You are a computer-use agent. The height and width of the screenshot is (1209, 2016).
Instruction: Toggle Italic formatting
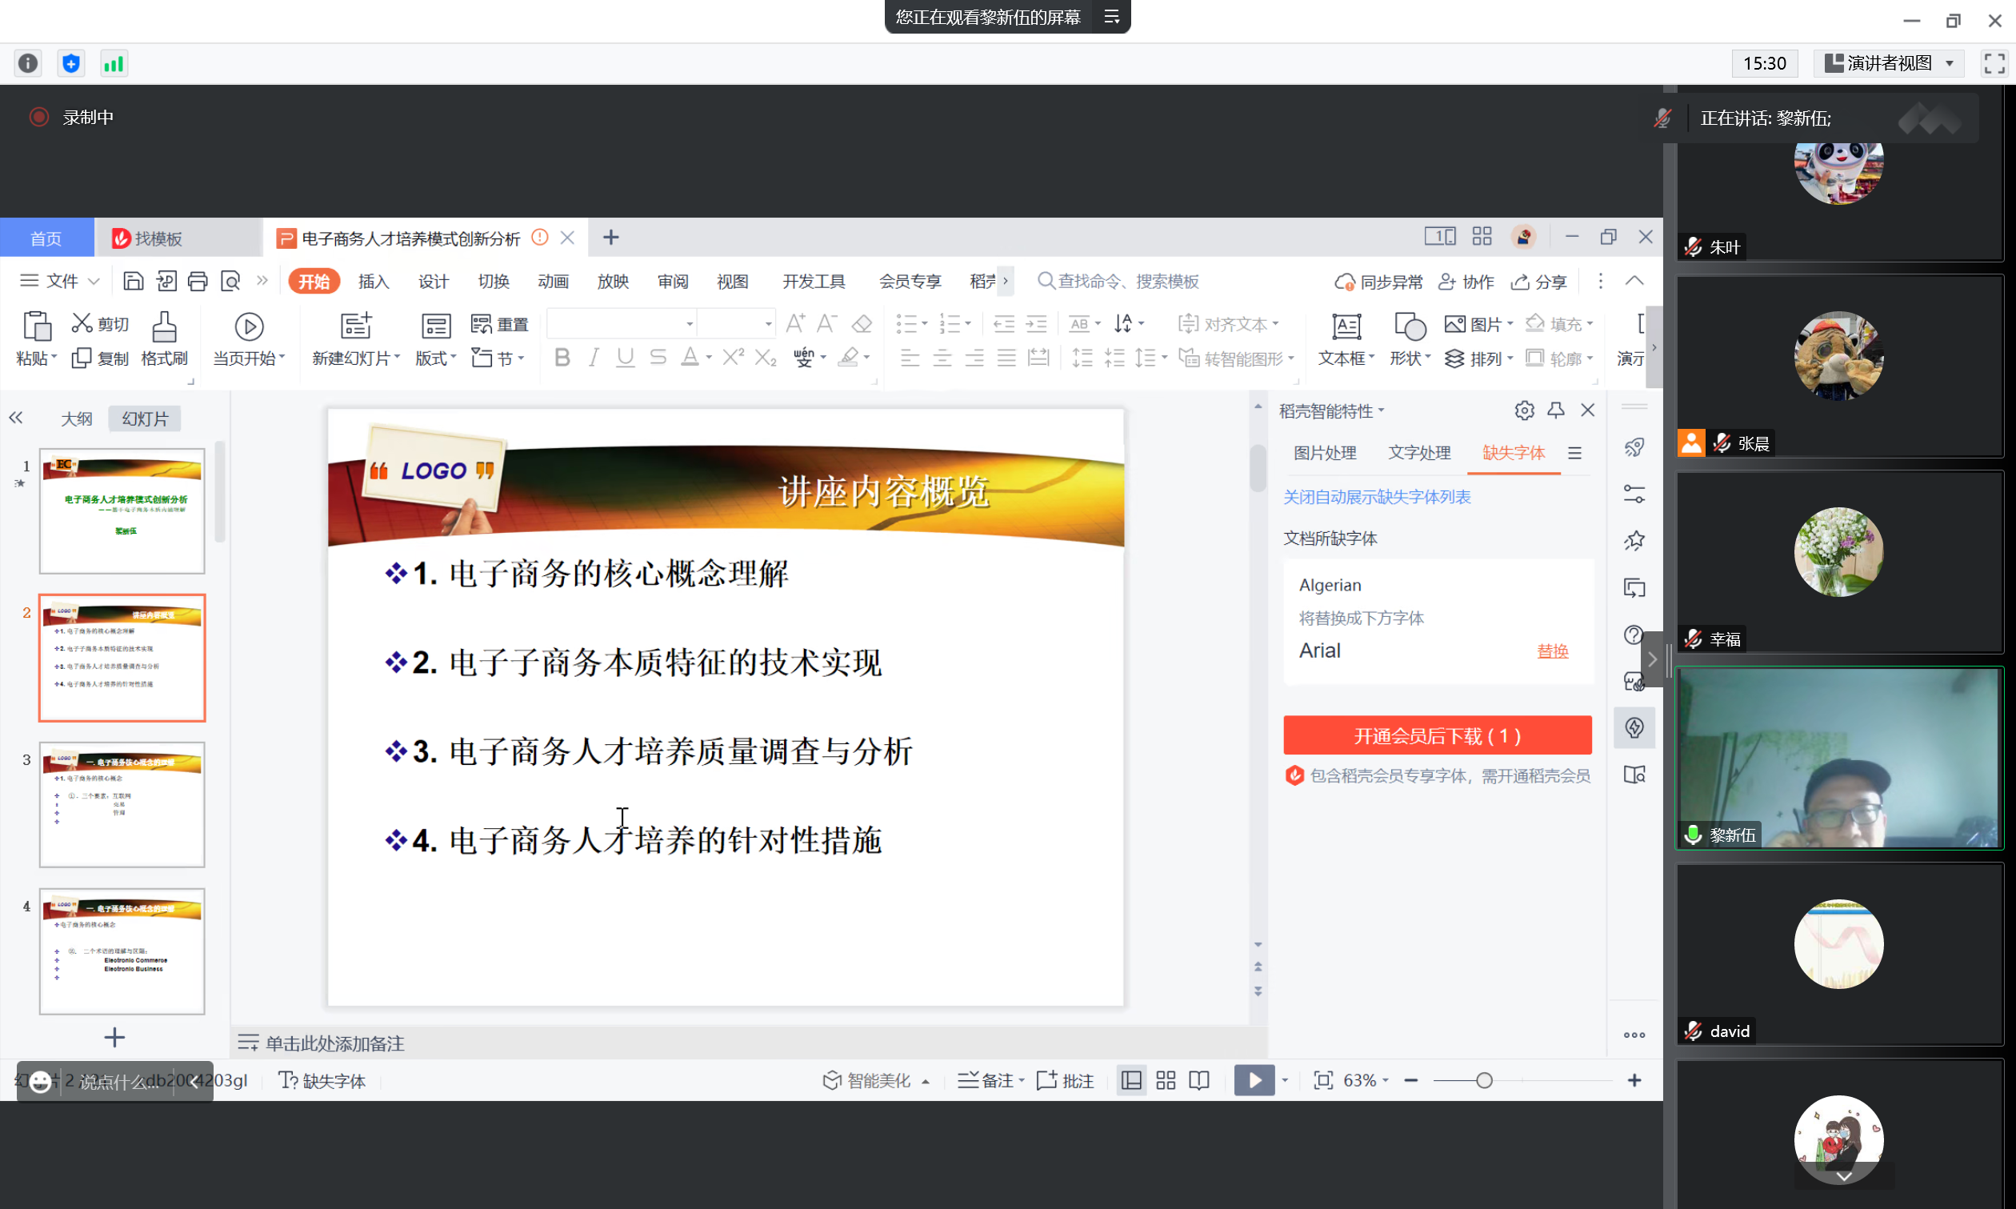coord(594,358)
